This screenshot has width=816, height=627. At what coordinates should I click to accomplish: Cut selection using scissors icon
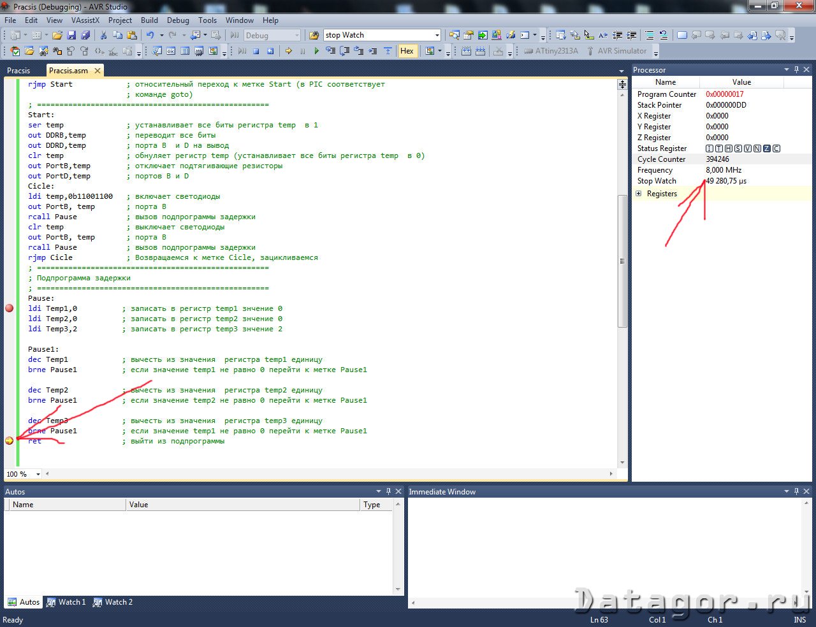pyautogui.click(x=103, y=35)
